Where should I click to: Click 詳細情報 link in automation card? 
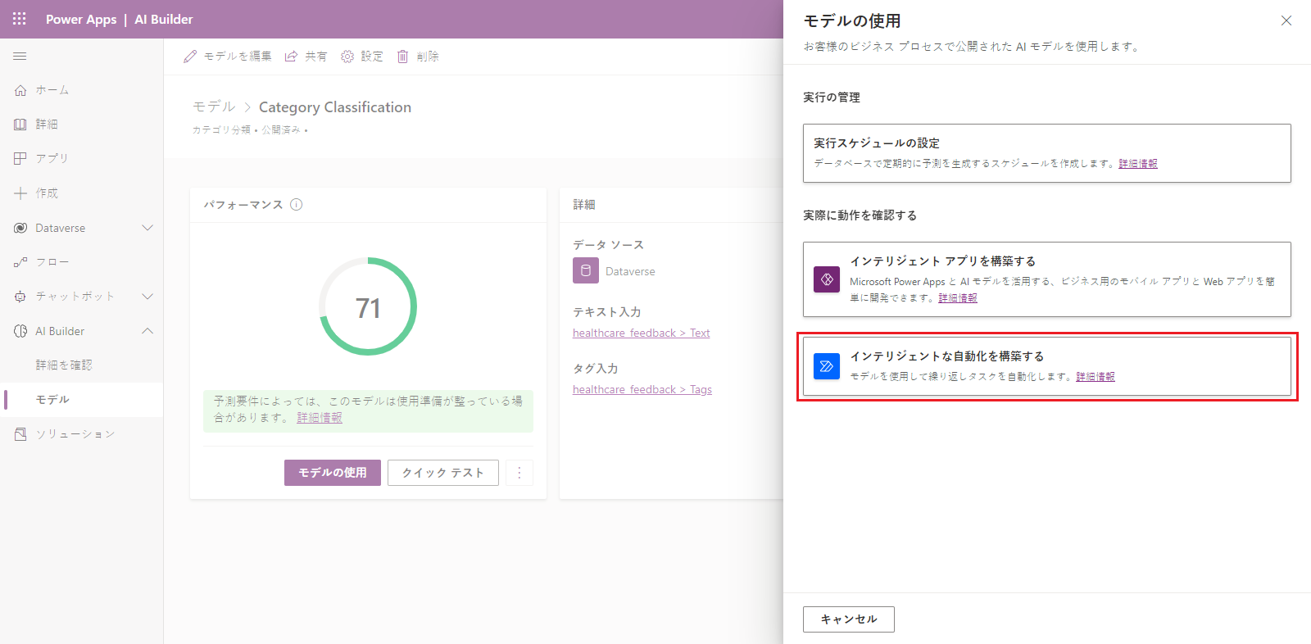pos(1096,377)
